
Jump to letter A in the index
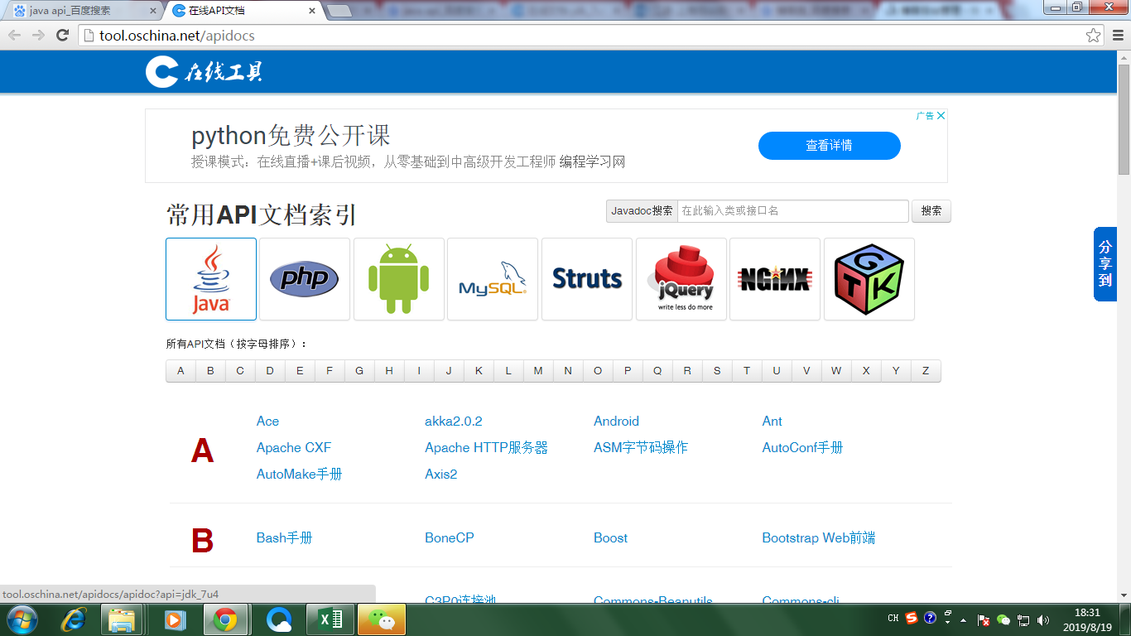tap(180, 370)
